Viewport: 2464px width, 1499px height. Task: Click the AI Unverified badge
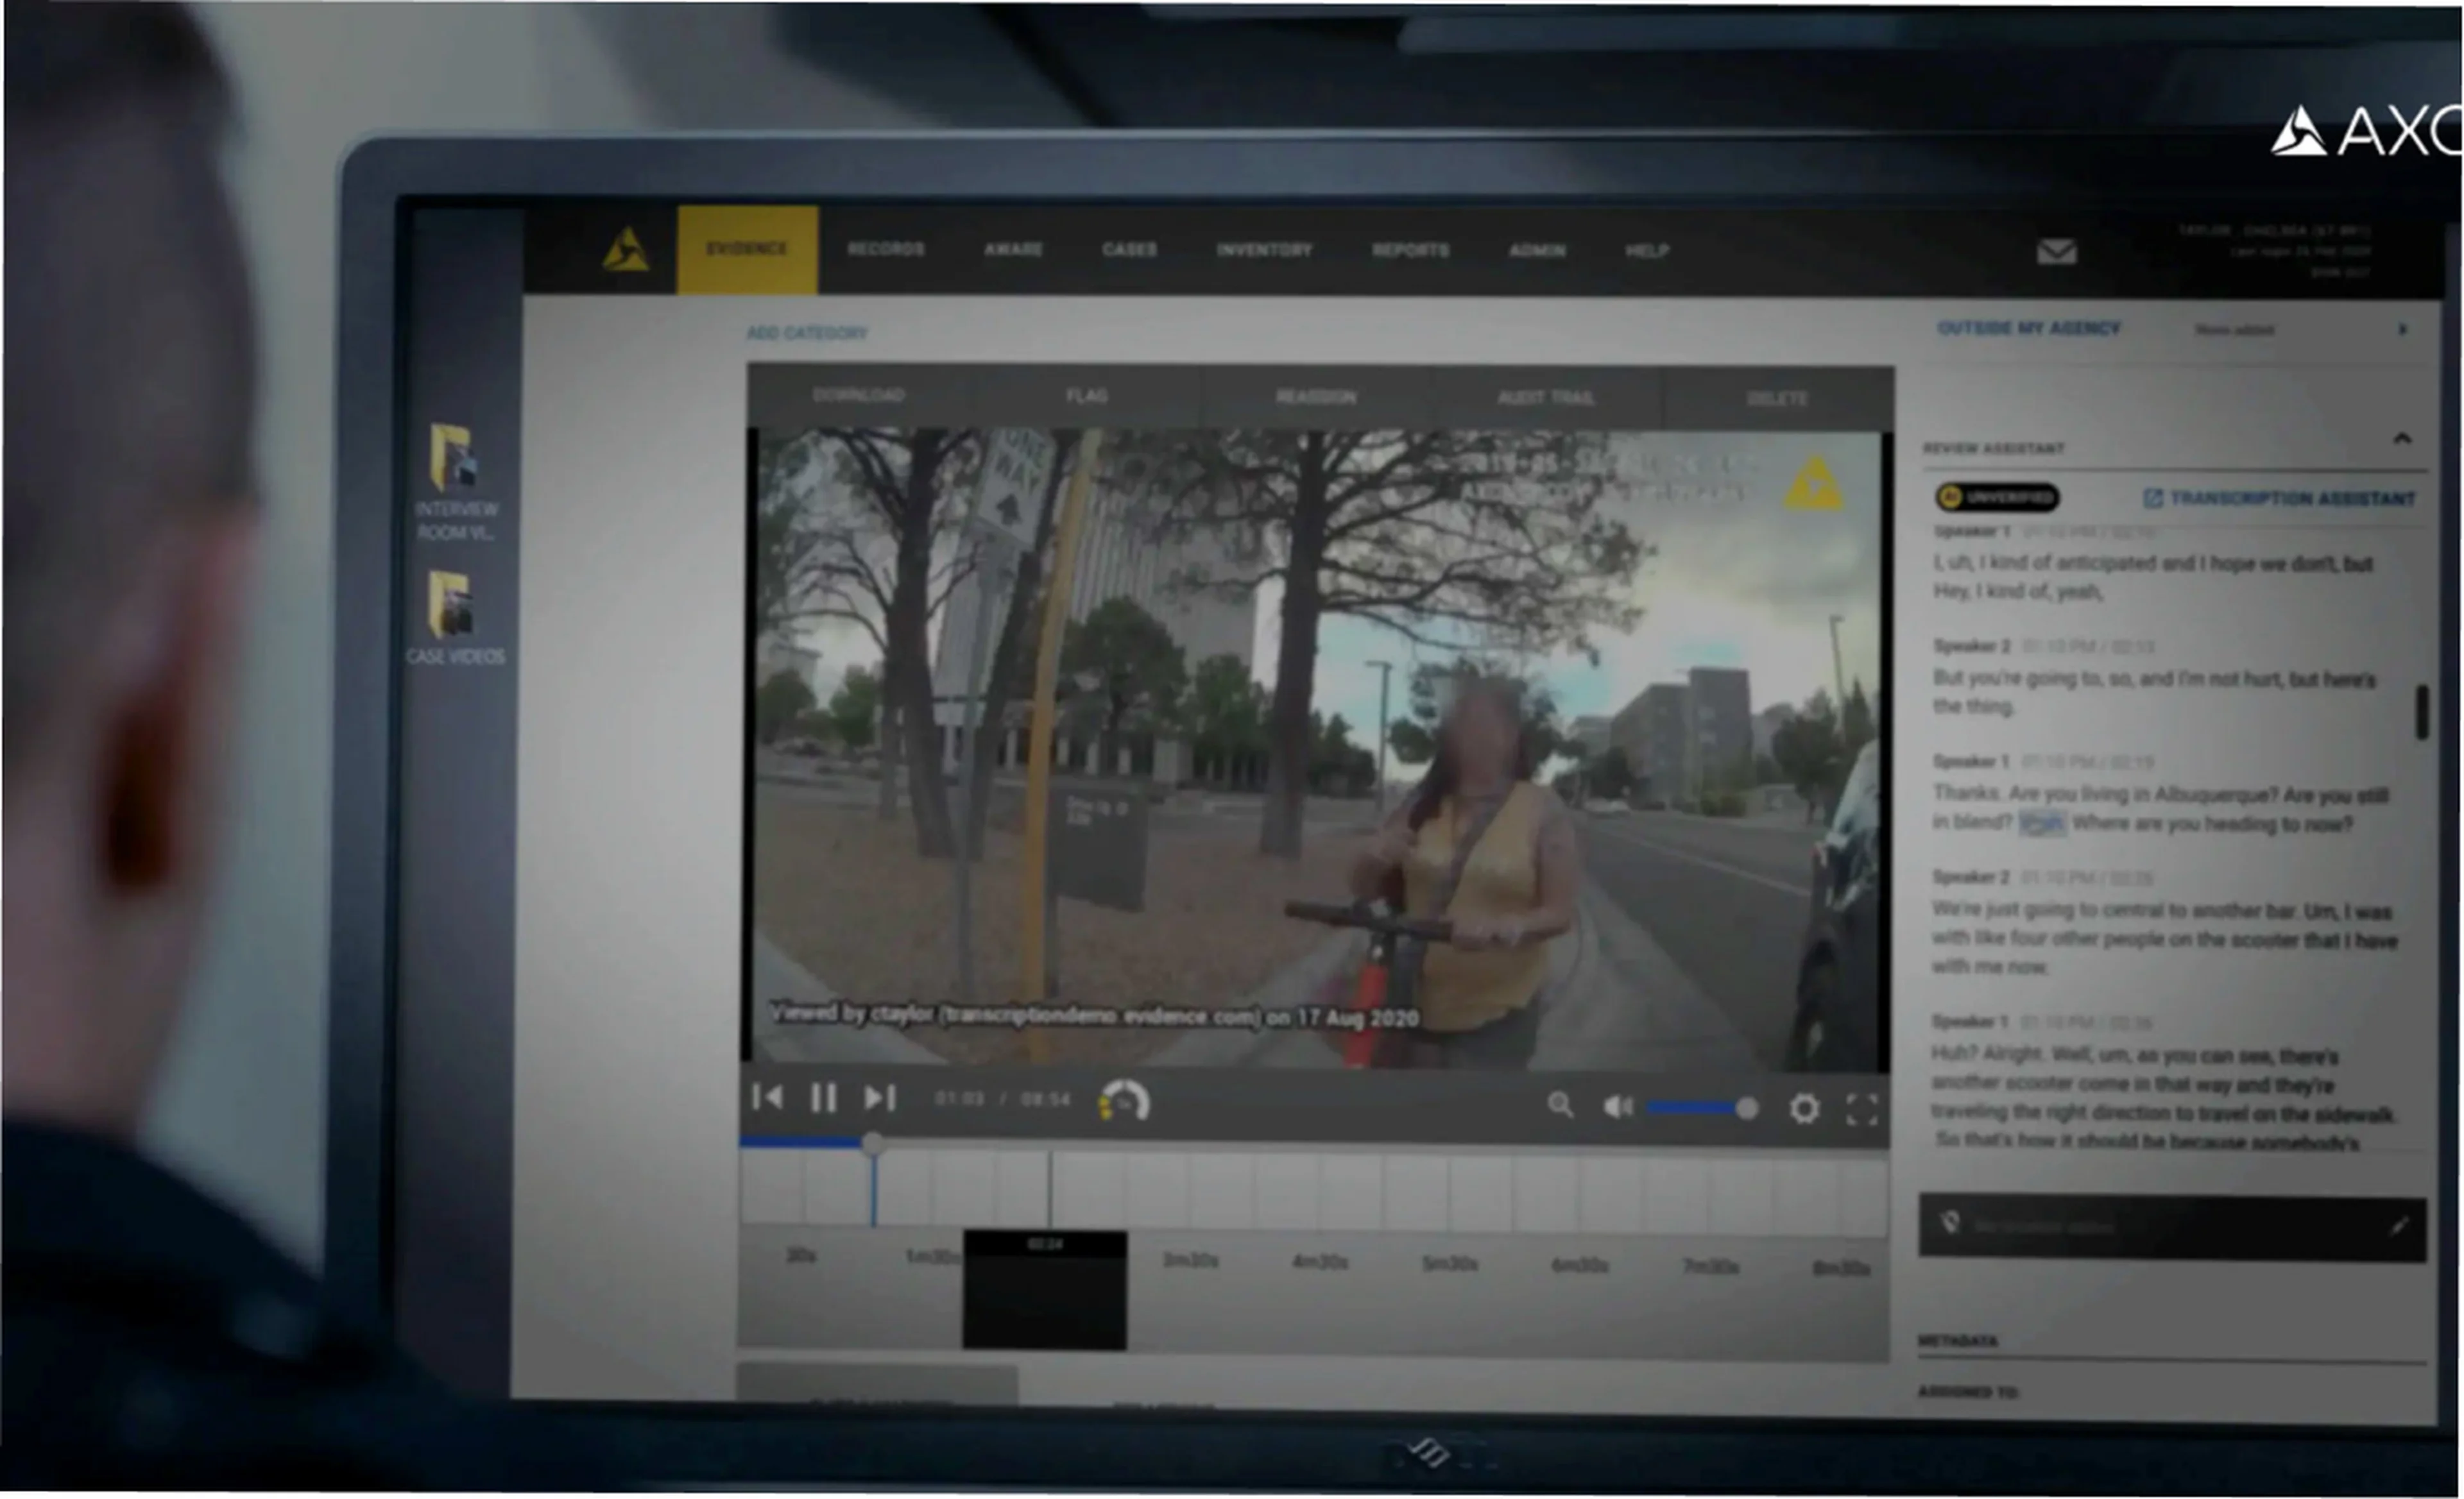(x=1997, y=496)
